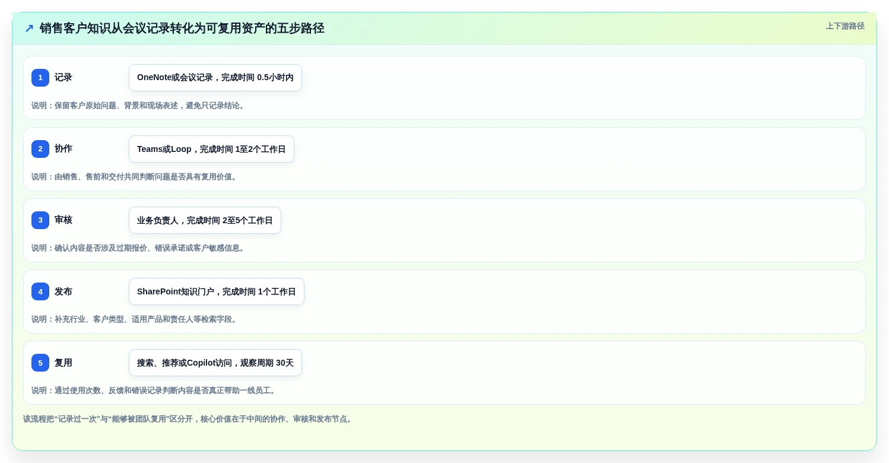Click the title 销售客户知识从会议记录转化为可复用资产的五步路径
Screen dimensions: 889x463
[x=182, y=28]
